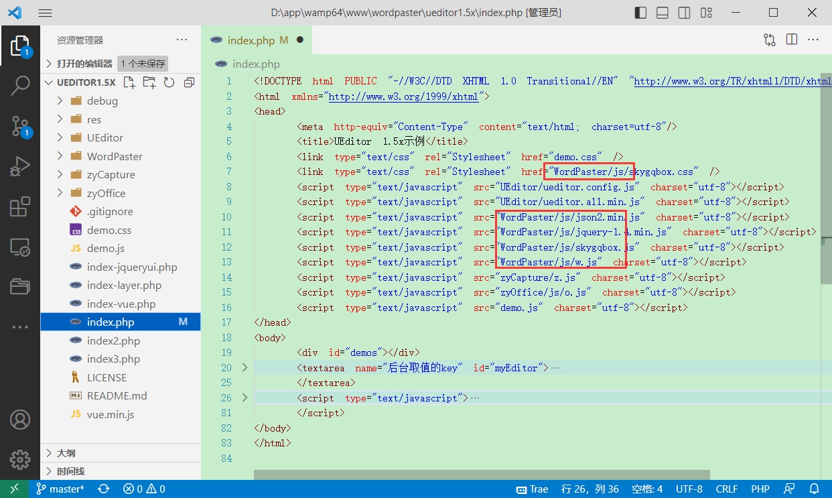Open the Extensions view

point(20,207)
